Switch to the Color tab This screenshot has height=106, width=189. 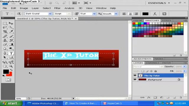[138, 20]
